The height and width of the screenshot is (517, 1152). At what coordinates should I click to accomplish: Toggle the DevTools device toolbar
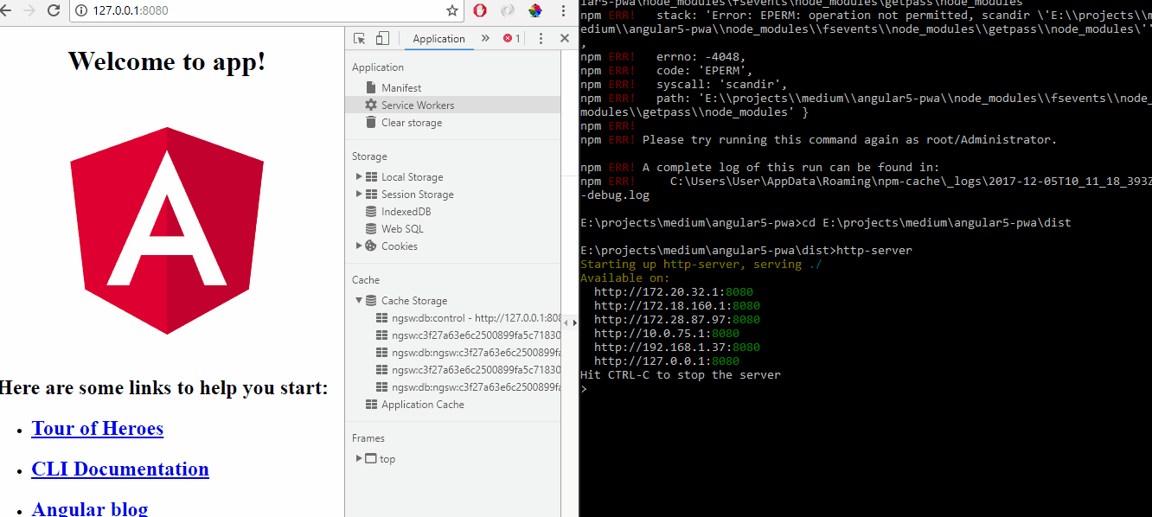point(382,38)
